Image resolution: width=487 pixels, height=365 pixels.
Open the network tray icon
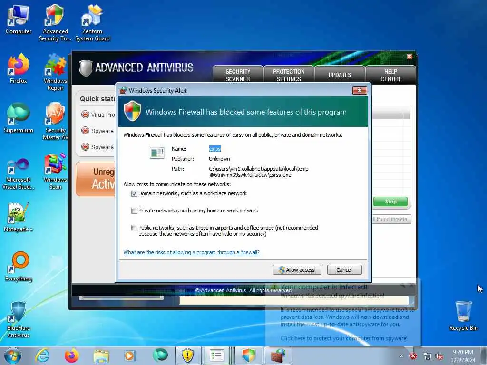click(428, 356)
